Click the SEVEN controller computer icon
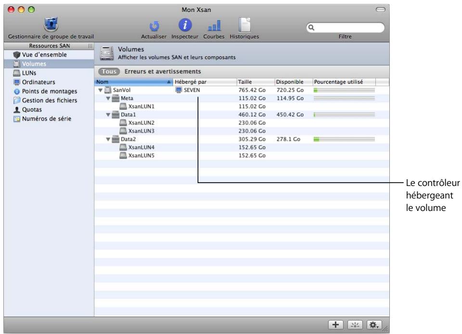 (x=179, y=90)
